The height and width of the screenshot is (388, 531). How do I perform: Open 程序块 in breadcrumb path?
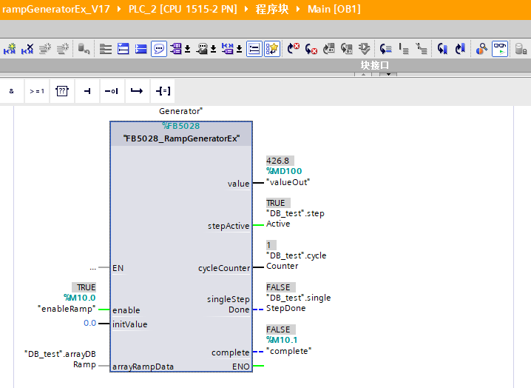tap(272, 9)
